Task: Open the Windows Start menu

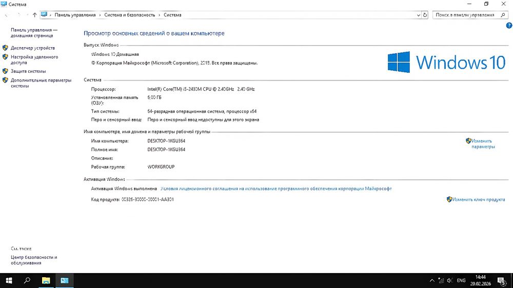Action: (9, 280)
